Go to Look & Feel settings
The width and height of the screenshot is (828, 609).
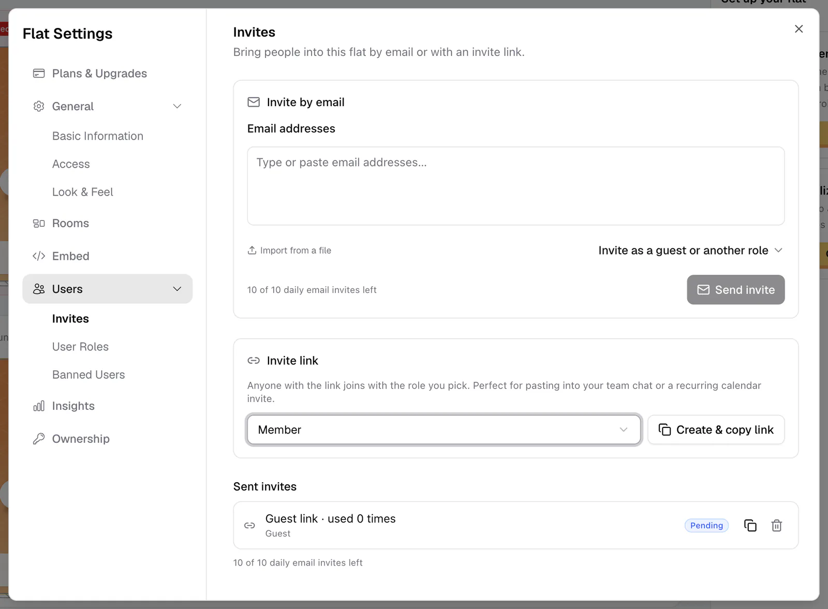click(83, 192)
